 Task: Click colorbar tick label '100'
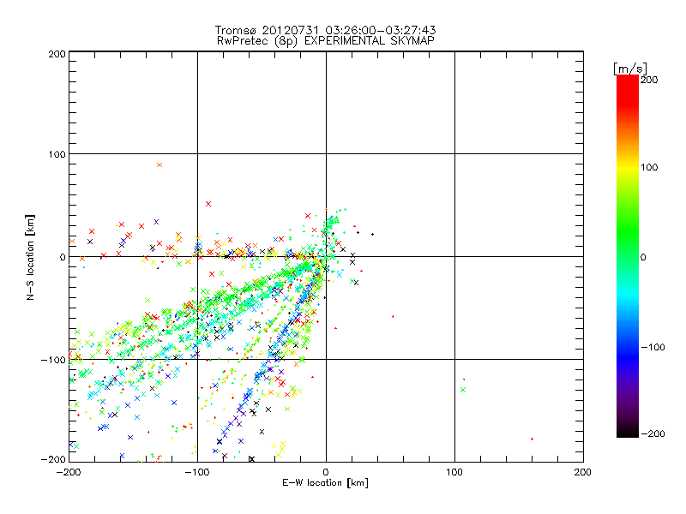649,167
